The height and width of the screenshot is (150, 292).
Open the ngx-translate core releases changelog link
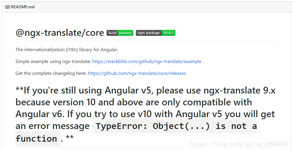(137, 73)
